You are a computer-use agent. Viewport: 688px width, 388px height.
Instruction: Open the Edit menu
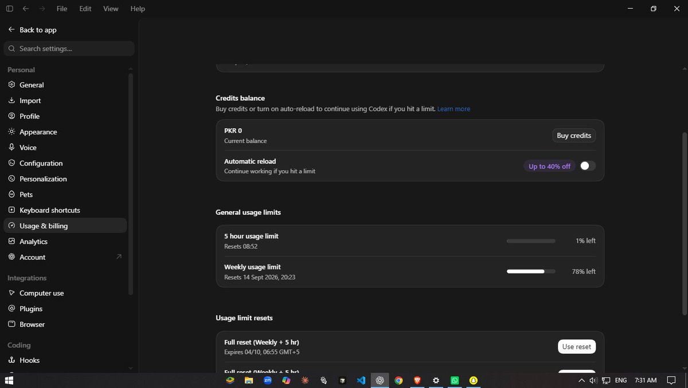click(x=85, y=9)
